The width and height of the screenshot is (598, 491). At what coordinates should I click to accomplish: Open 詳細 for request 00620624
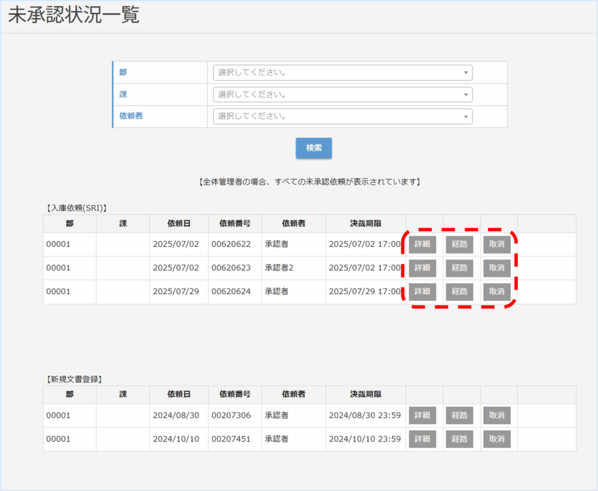coord(422,292)
